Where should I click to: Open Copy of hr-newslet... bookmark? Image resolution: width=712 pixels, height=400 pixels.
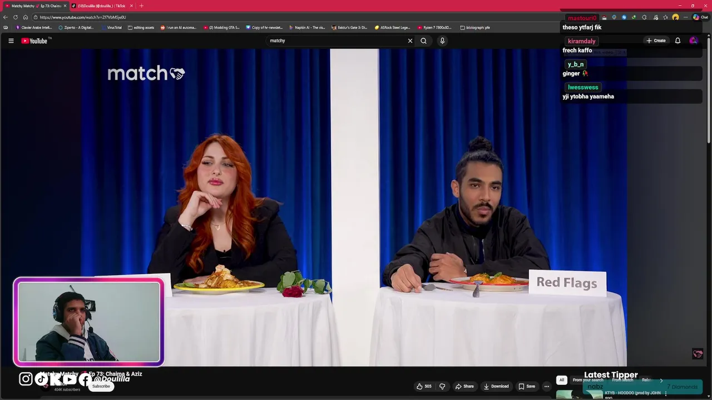tap(264, 27)
